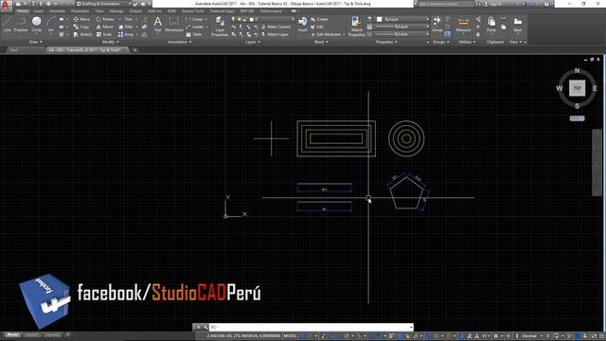Select the Stretch tool

point(82,34)
